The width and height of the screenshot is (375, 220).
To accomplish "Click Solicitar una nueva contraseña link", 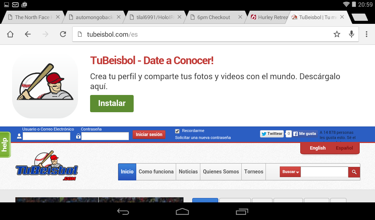I will pos(203,137).
